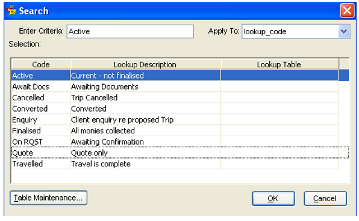Click the Lookup Description column header
Screen dimensions: 359x221
pyautogui.click(x=145, y=64)
